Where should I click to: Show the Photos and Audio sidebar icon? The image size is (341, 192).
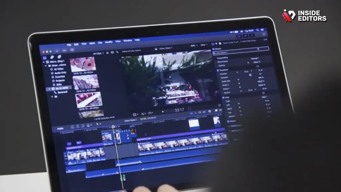[52, 57]
